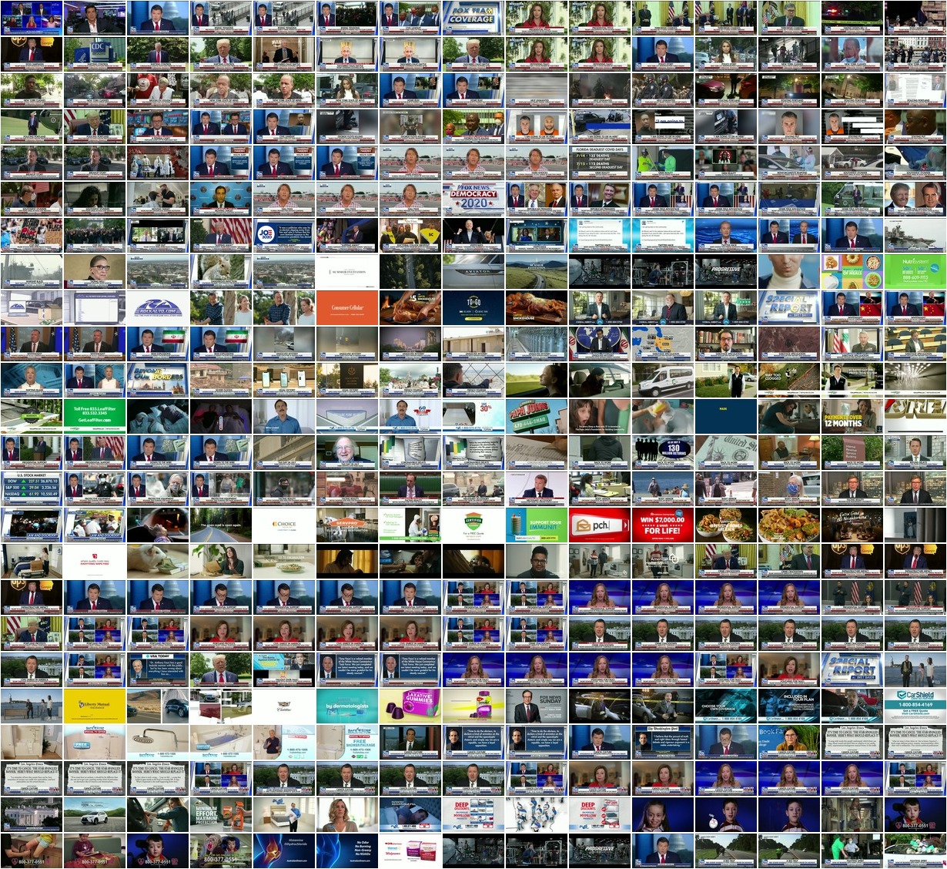Select the RockAuto.com logo frame
Viewport: 947px width, 869px height.
157,307
